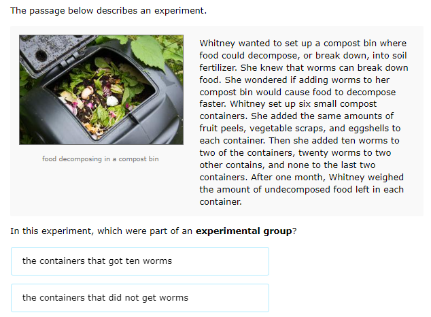Click the large green leaf in the photo
The image size is (431, 317).
click(x=148, y=52)
